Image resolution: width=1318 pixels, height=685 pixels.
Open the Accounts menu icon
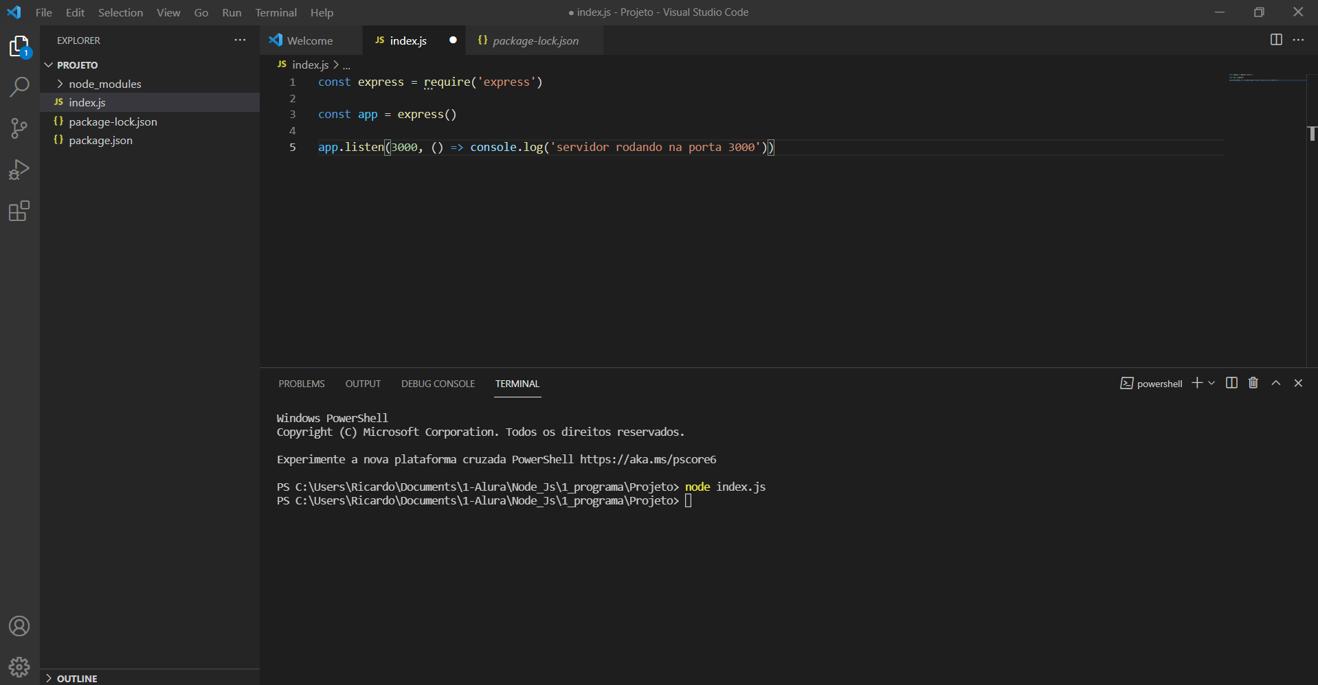coord(19,626)
